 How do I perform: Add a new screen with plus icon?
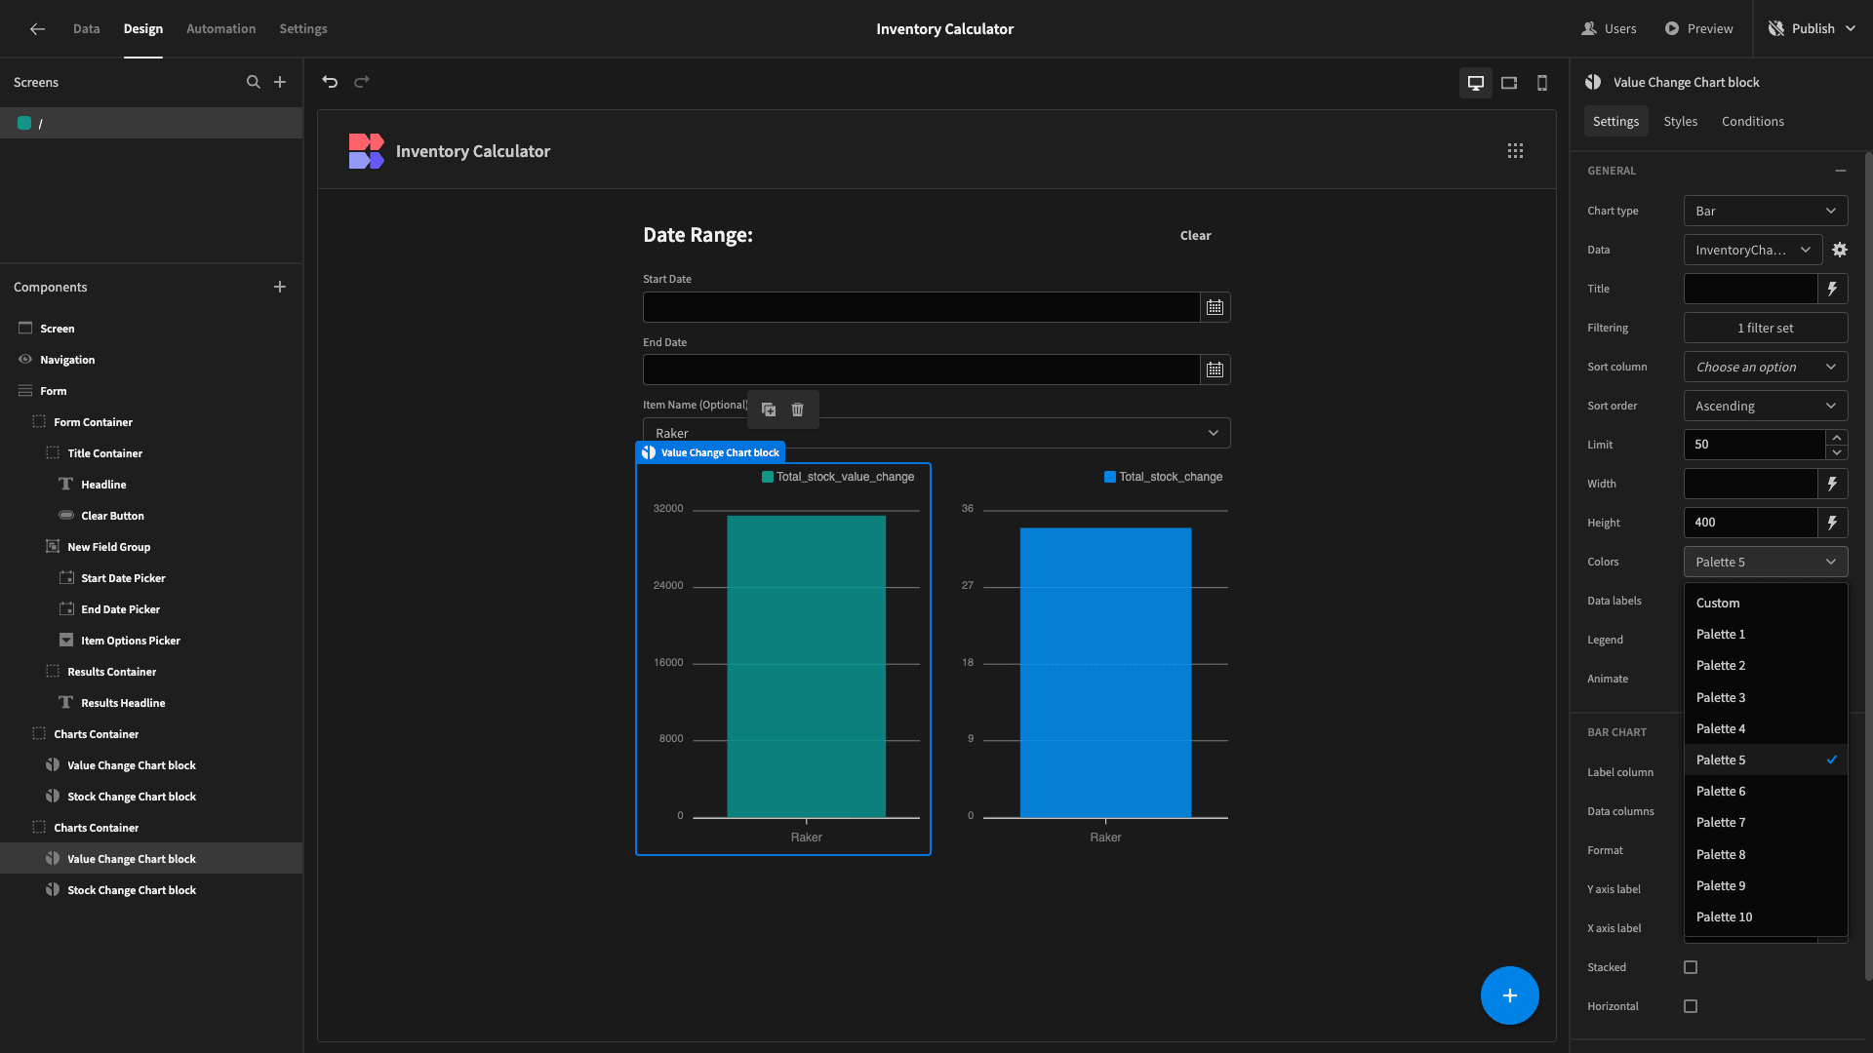[x=280, y=83]
